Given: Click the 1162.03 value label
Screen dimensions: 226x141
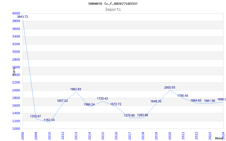Looking at the screenshot, I should tap(49, 120).
